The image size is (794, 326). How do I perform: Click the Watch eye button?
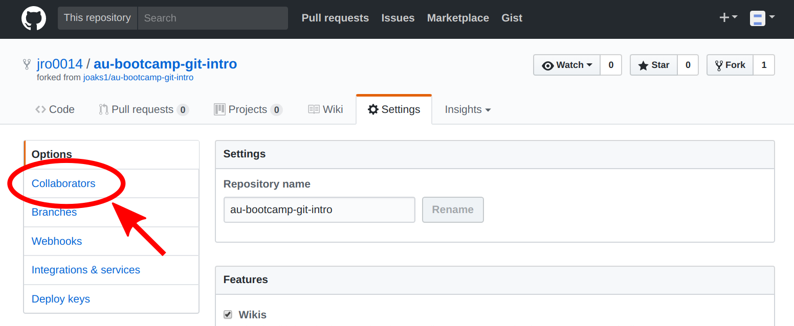coord(567,65)
